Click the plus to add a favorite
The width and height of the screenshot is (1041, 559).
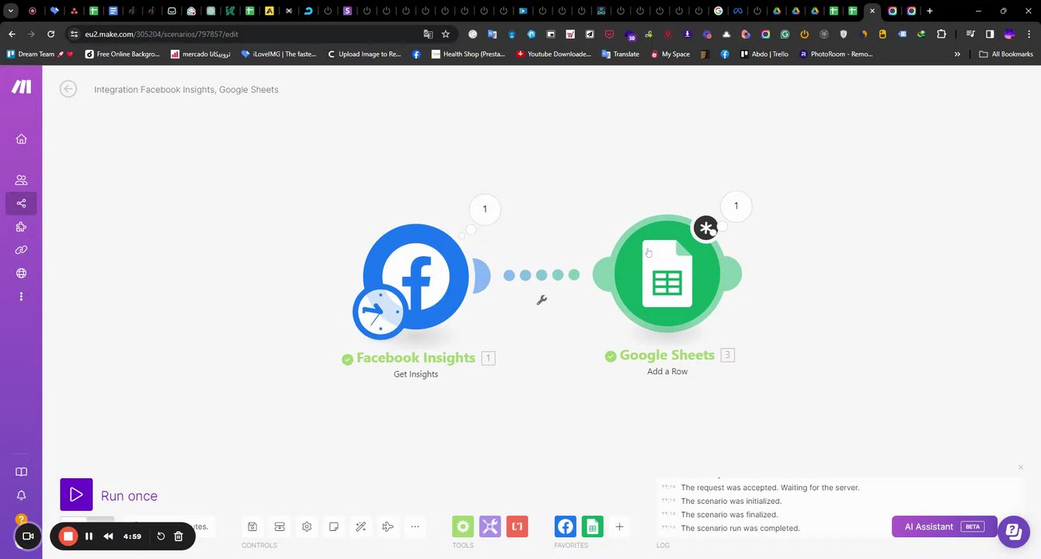pos(619,526)
